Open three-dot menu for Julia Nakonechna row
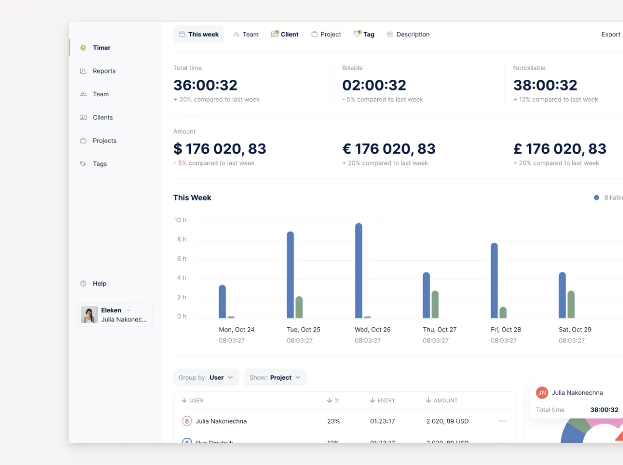 pyautogui.click(x=503, y=421)
